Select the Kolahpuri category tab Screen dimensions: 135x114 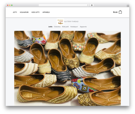click(x=74, y=27)
